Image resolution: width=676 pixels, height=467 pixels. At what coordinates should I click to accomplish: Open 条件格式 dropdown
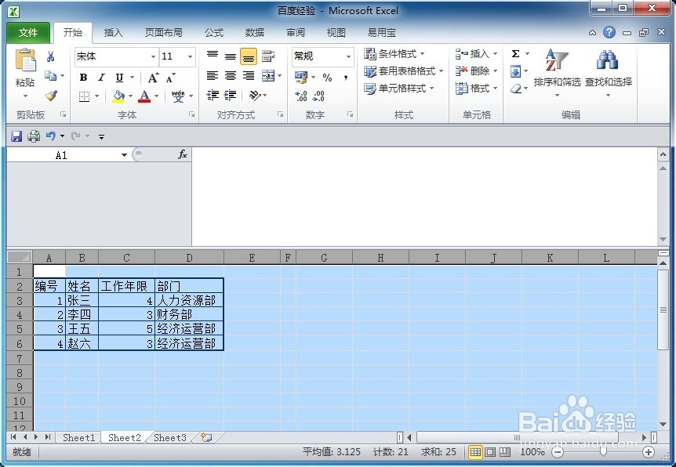pyautogui.click(x=394, y=54)
